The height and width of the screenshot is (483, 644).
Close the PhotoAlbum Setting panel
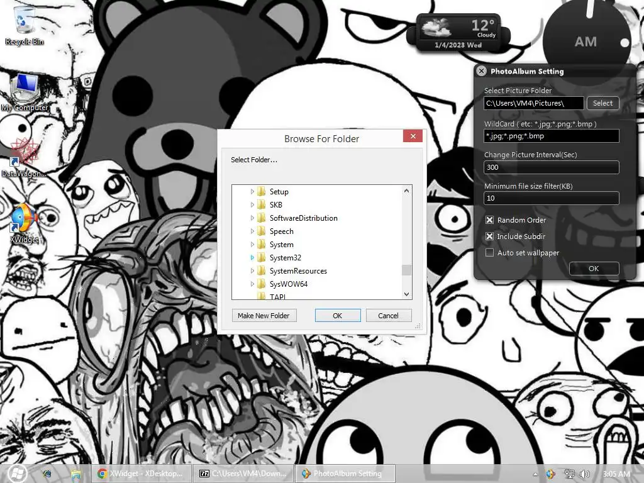coord(481,71)
